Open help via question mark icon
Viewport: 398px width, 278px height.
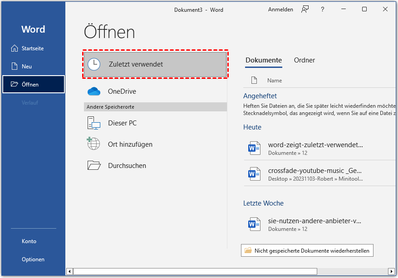[323, 10]
